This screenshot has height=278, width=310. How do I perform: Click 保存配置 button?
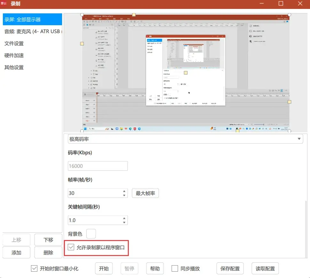230,268
